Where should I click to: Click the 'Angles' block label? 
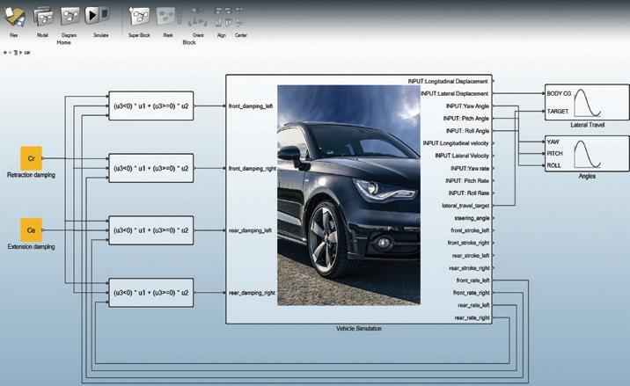pos(587,177)
